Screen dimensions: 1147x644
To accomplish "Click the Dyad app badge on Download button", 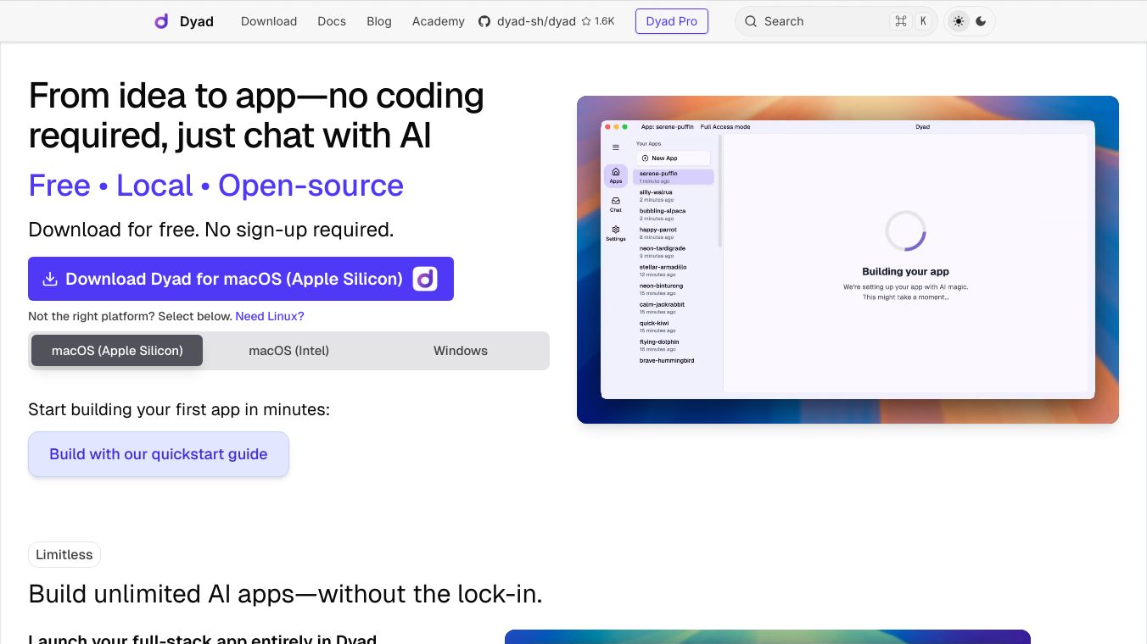I will tap(425, 279).
